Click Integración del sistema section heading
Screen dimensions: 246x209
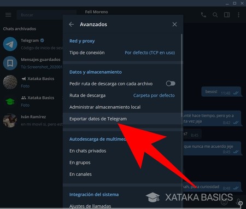pyautogui.click(x=94, y=194)
